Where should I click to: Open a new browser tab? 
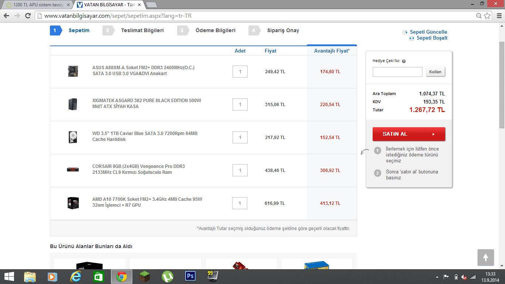tap(152, 5)
